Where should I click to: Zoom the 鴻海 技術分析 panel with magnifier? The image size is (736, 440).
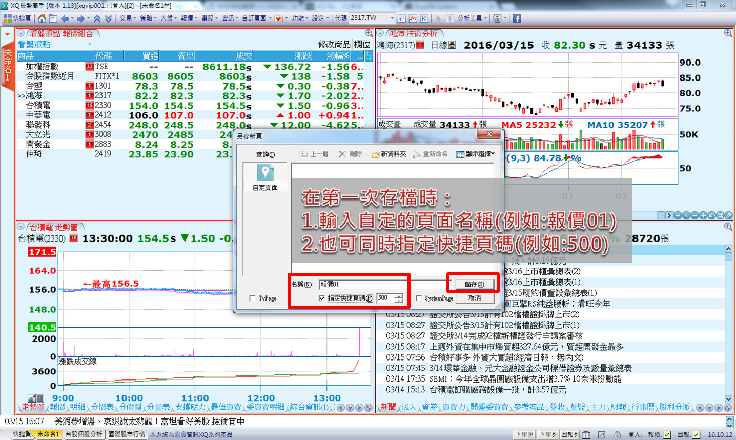click(x=728, y=33)
